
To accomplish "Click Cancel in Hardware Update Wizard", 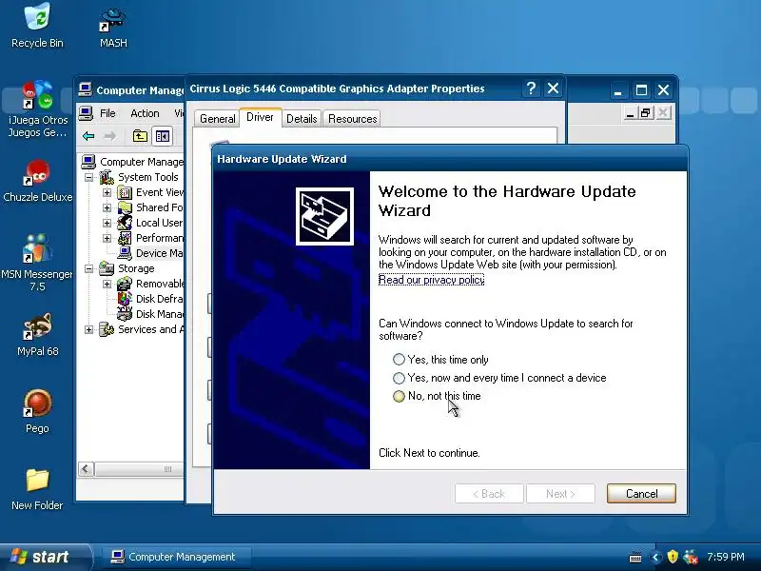I will click(641, 494).
